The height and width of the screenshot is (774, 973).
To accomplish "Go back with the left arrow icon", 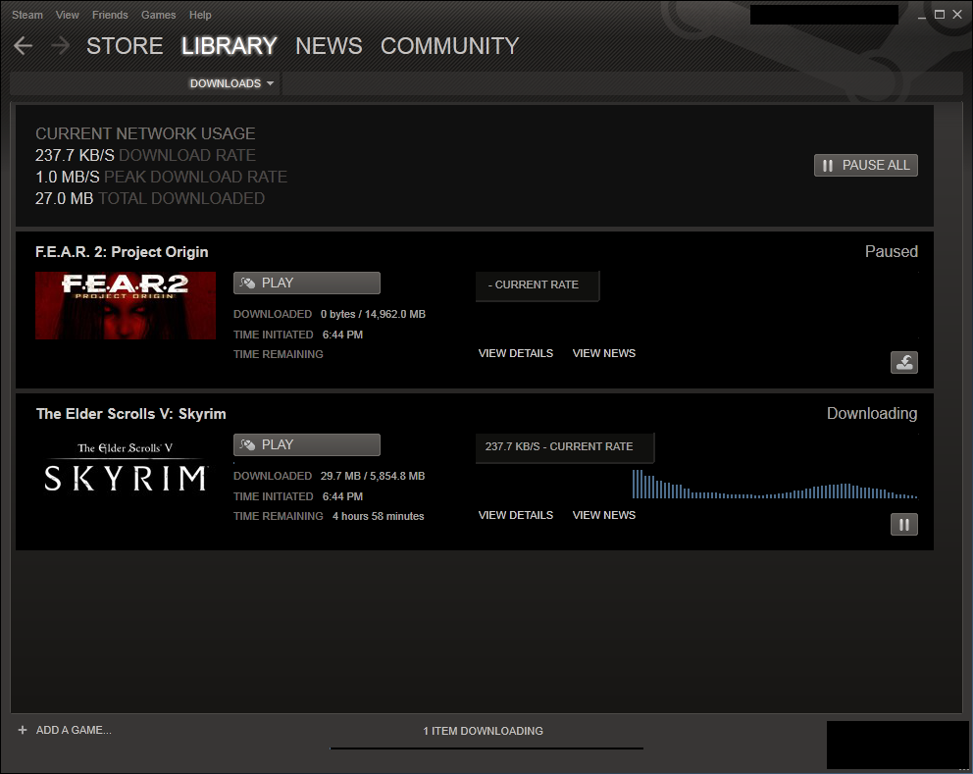I will [23, 45].
